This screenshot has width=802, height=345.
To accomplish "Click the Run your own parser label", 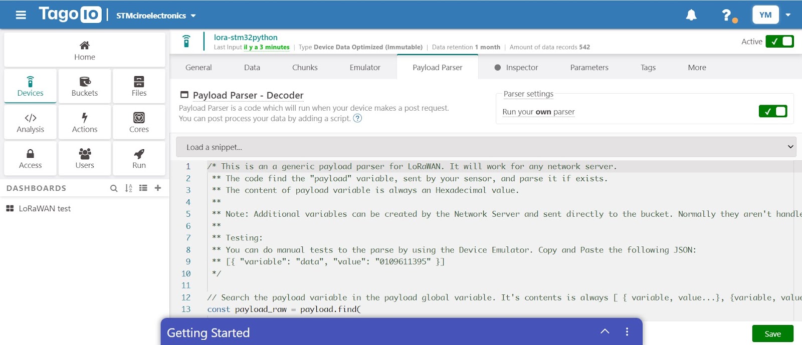I will (539, 112).
